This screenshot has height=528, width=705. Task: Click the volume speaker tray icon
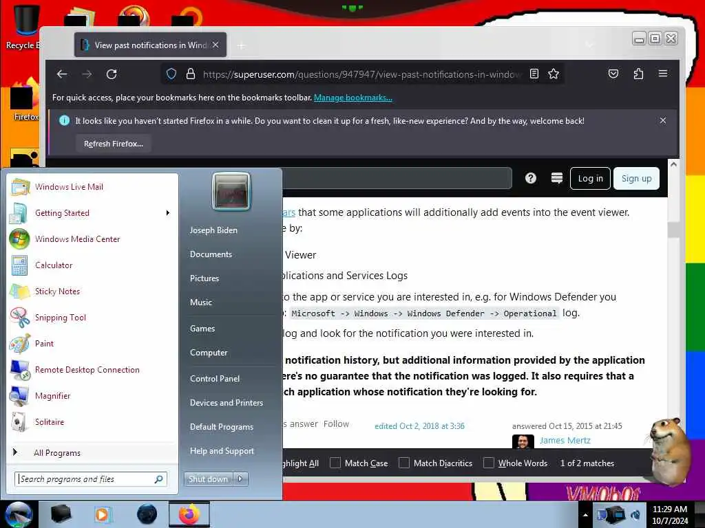click(635, 515)
